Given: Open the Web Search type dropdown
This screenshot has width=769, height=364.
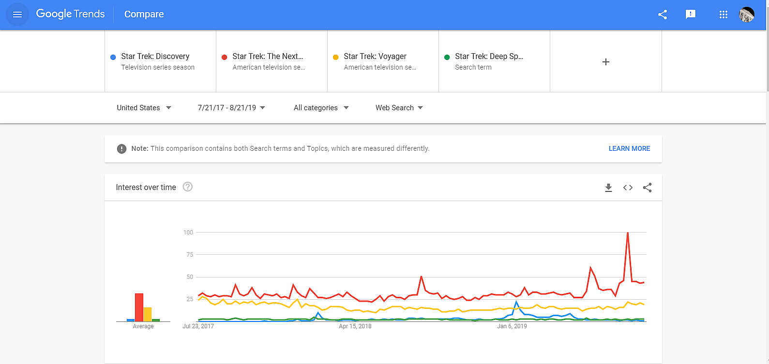Looking at the screenshot, I should [399, 108].
